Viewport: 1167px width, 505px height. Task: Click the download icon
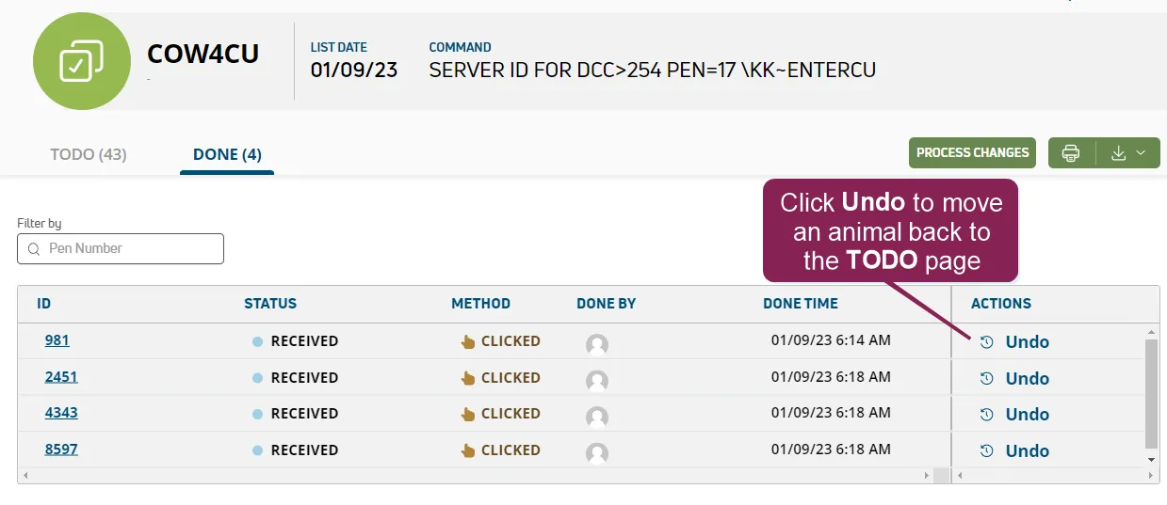point(1119,153)
